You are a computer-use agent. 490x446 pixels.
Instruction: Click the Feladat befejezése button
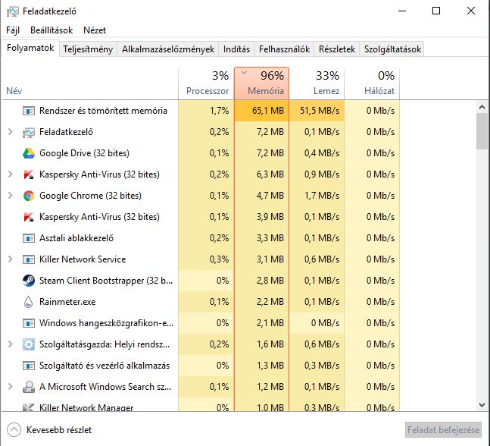pyautogui.click(x=444, y=430)
